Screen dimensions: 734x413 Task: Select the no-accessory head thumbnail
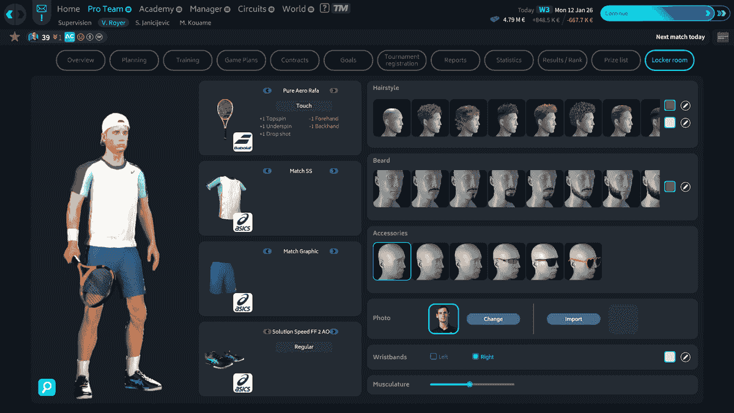tap(392, 261)
